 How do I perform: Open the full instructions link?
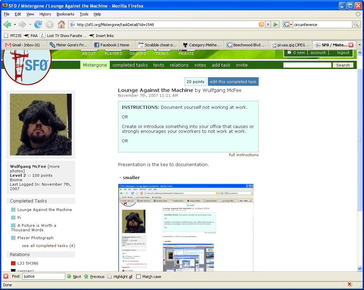tap(244, 155)
